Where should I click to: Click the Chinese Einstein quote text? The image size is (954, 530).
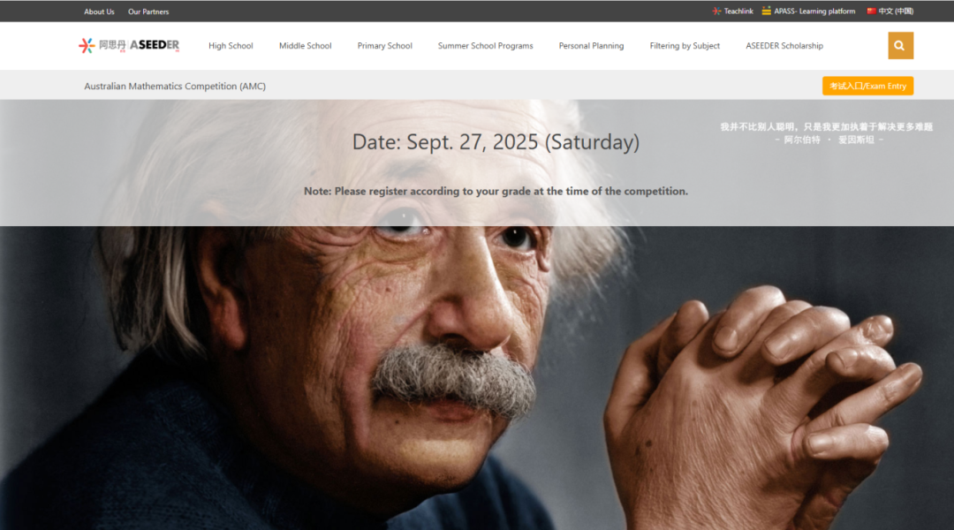click(x=826, y=127)
